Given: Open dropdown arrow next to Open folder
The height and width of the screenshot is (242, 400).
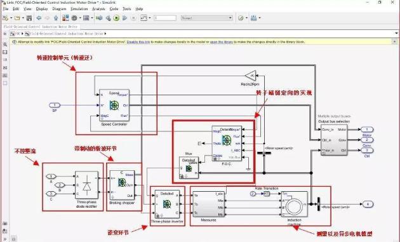Looking at the screenshot, I should [23, 18].
